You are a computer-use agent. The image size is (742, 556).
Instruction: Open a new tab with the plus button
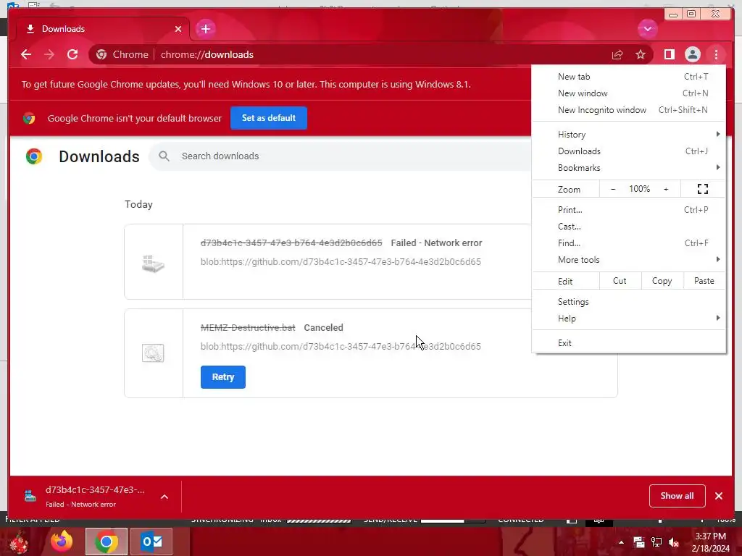tap(205, 29)
